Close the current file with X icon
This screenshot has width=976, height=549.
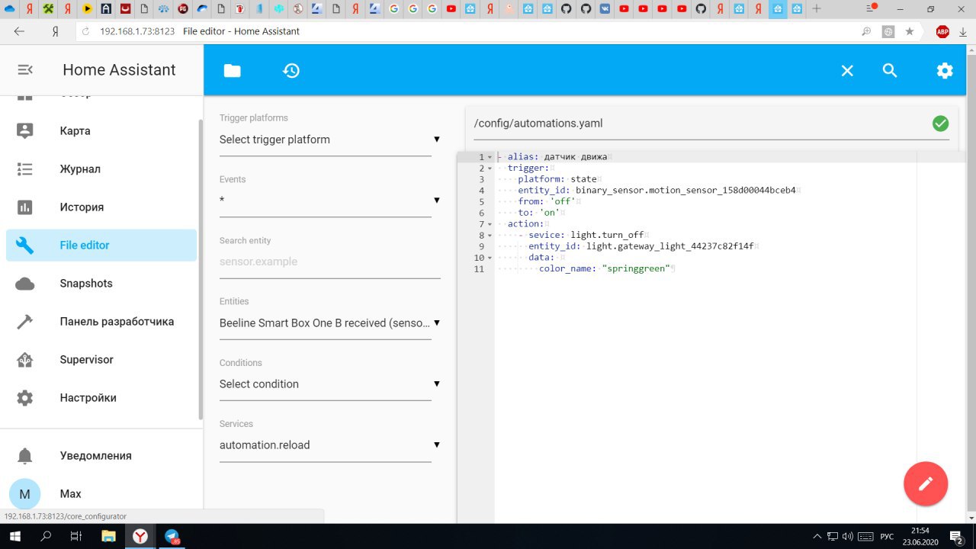click(847, 71)
